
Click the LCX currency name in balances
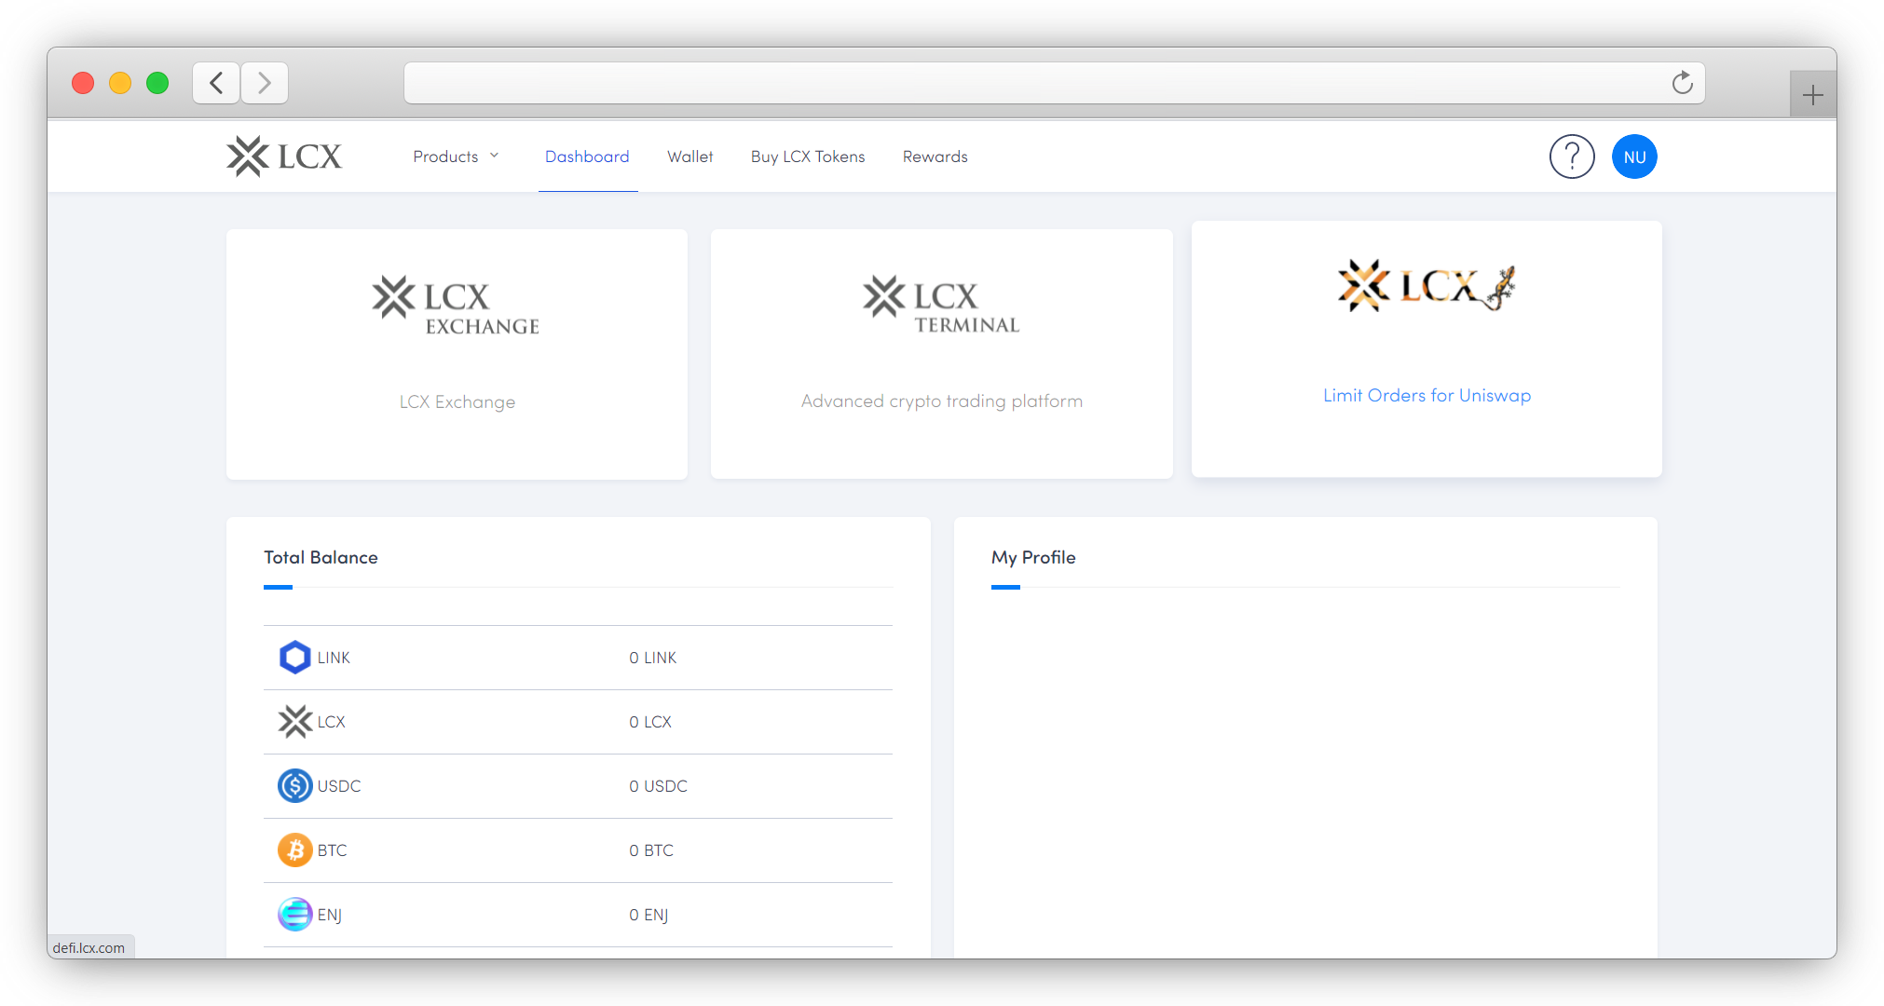(331, 722)
